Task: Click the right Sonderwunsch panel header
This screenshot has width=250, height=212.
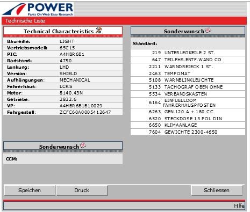Action: 188,31
